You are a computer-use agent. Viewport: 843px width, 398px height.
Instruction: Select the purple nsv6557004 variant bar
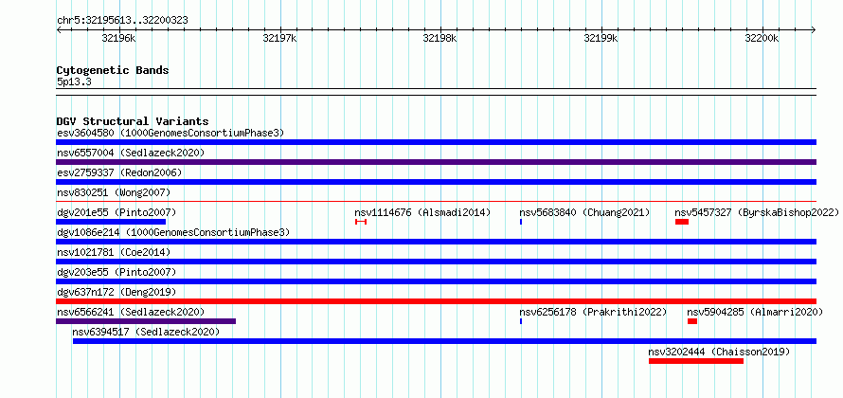point(436,162)
